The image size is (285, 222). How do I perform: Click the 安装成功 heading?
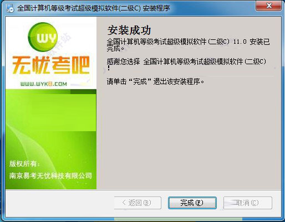coord(129,30)
